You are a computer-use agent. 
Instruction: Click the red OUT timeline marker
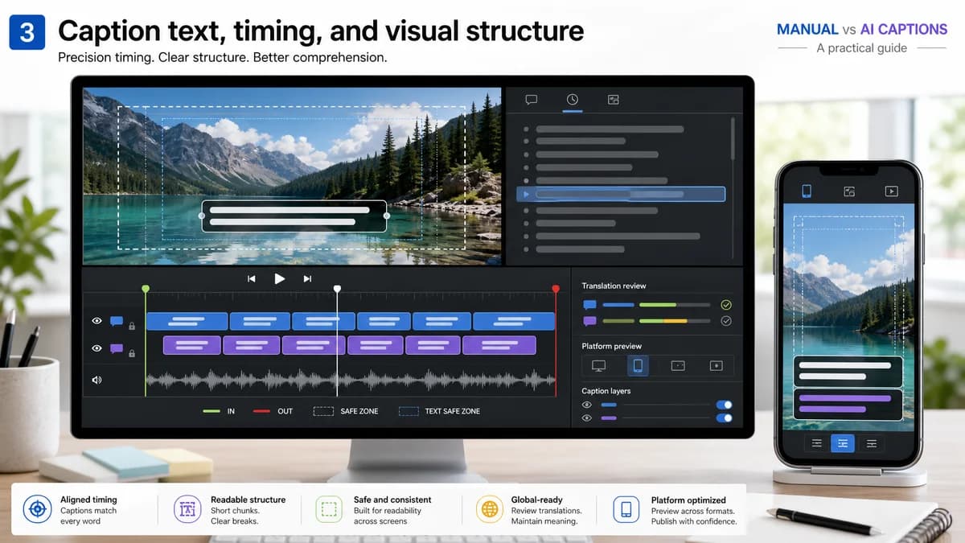click(556, 288)
